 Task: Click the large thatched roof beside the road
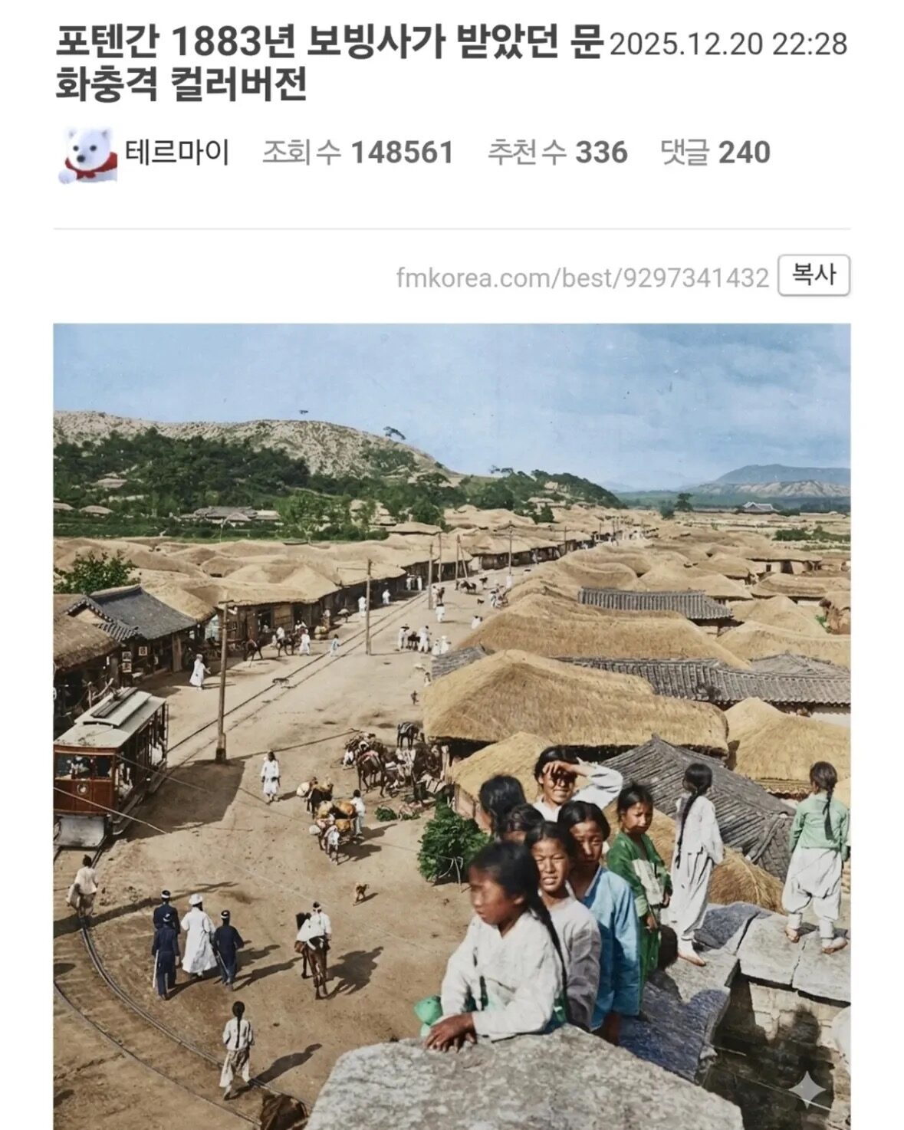click(575, 705)
